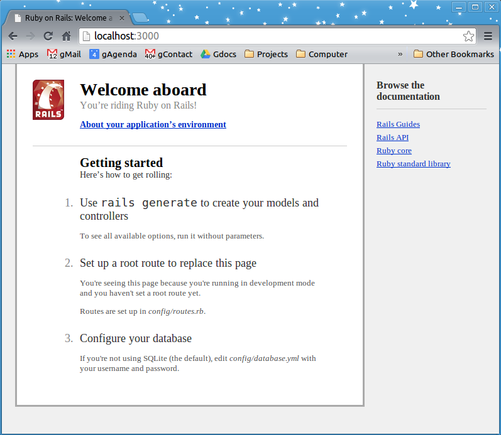Open the gContact bookmark

coord(168,54)
